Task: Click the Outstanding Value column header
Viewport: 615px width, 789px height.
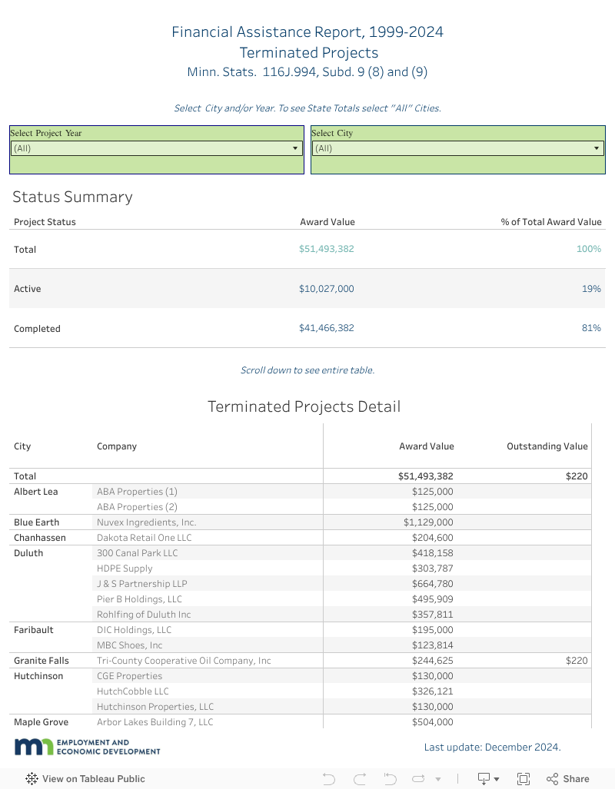Action: 547,446
